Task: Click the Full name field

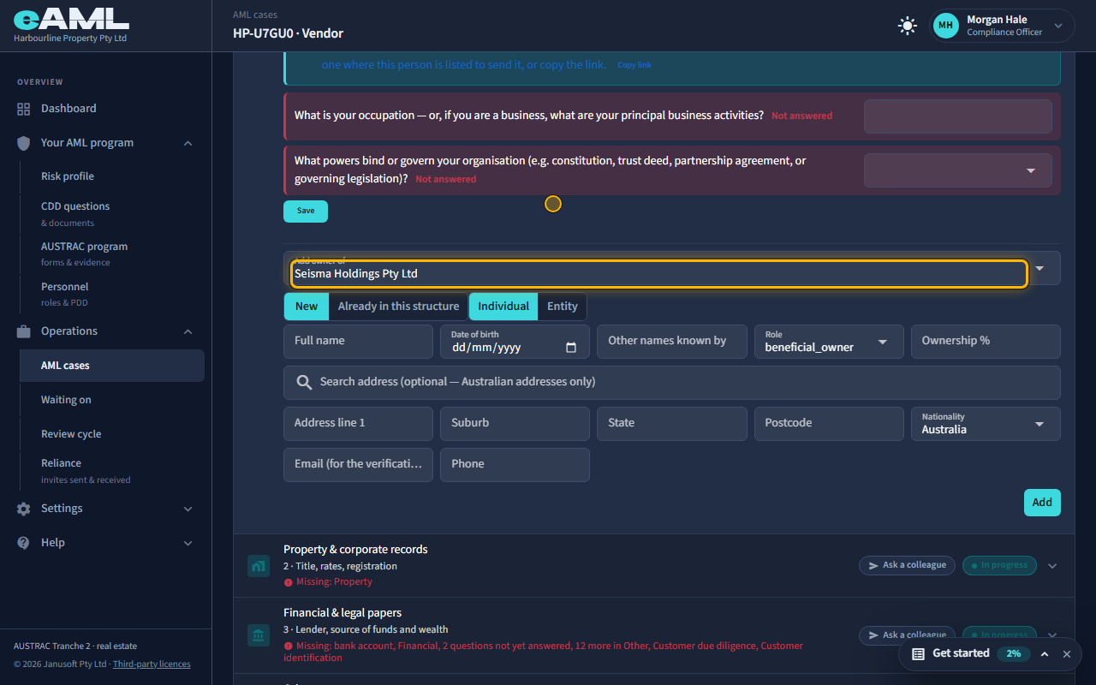Action: click(358, 342)
